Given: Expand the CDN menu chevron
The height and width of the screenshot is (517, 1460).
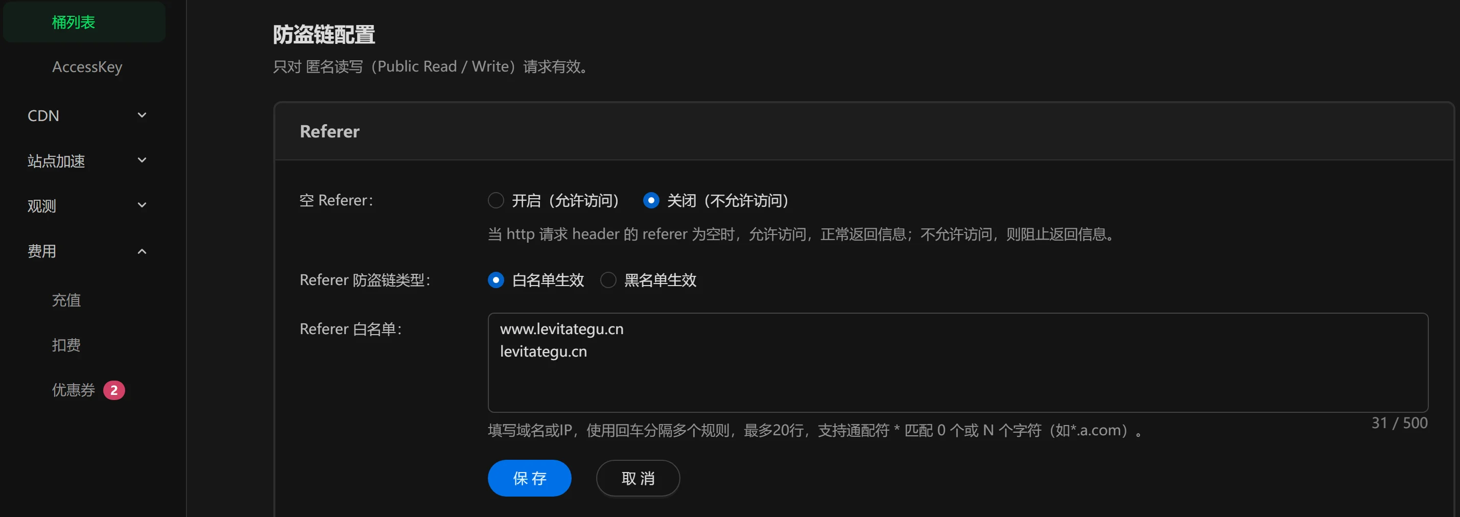Looking at the screenshot, I should coord(142,115).
